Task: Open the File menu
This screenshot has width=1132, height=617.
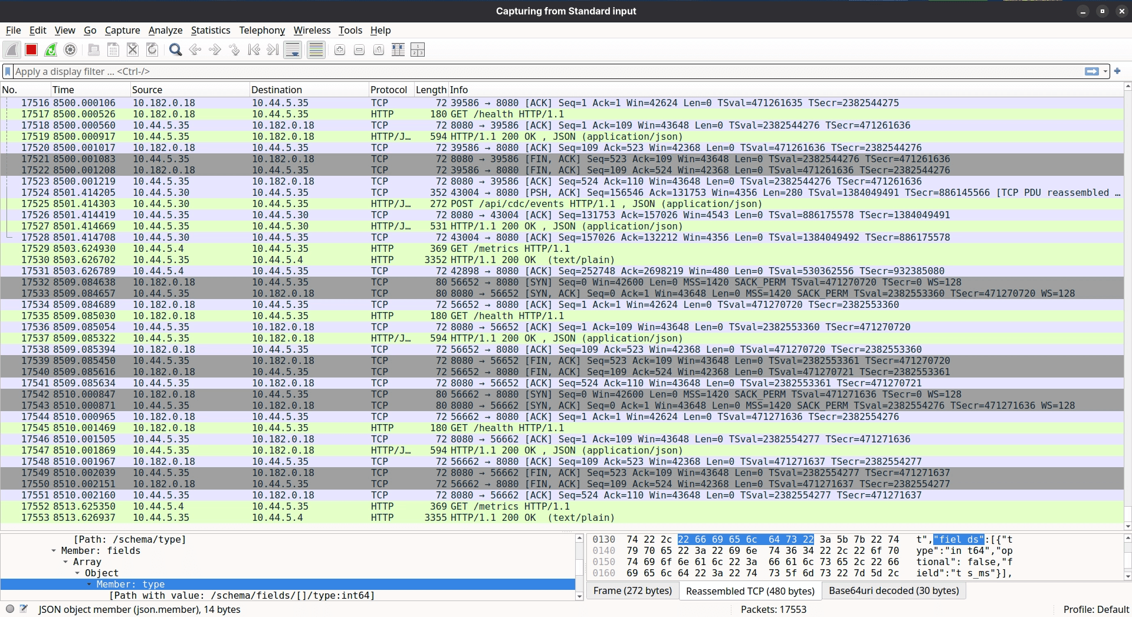Action: point(13,30)
